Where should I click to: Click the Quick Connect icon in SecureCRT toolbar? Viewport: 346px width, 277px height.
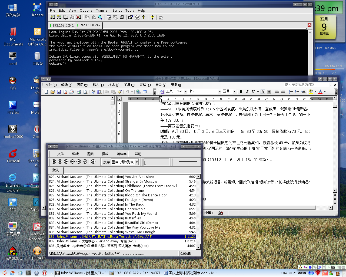pos(59,17)
